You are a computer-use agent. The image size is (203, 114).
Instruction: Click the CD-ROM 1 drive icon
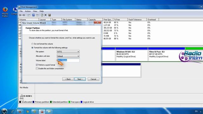pos(21,96)
